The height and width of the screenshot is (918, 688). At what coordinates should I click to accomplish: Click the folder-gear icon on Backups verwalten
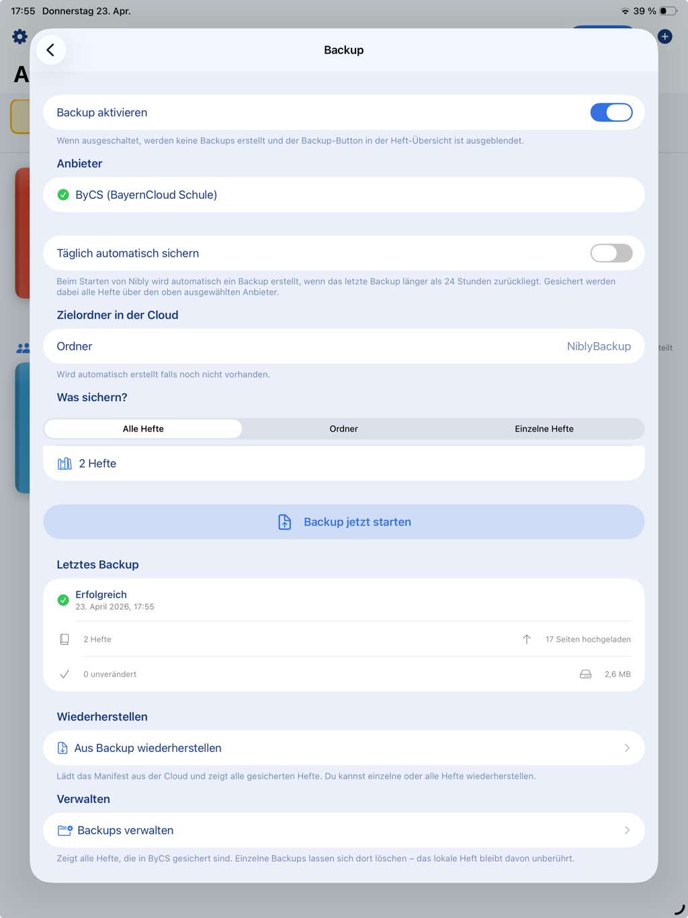click(x=65, y=830)
